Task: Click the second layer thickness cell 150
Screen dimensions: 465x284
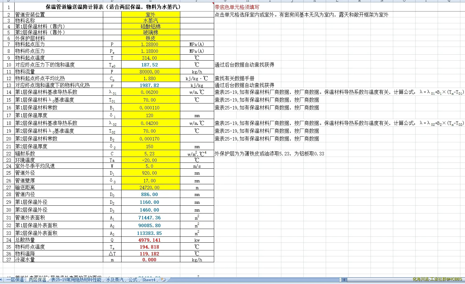Action: click(151, 146)
